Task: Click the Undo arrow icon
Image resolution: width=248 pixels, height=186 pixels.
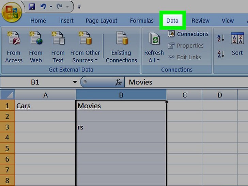Action: click(43, 6)
